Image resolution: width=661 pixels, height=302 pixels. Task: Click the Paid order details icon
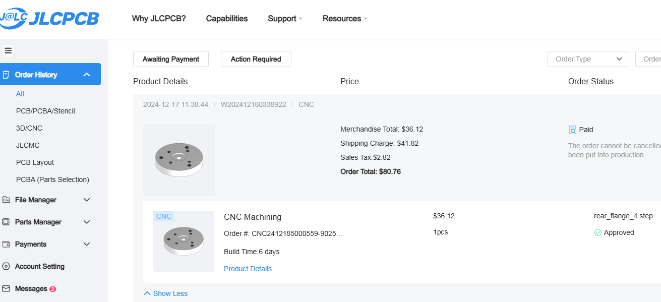click(x=572, y=130)
